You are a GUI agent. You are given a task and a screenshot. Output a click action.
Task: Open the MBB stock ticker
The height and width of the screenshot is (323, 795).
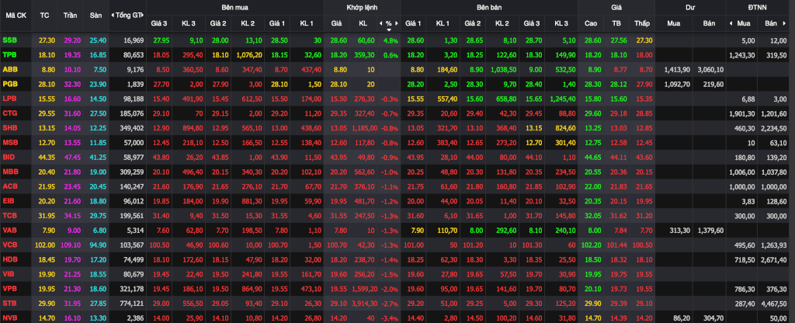(x=9, y=172)
